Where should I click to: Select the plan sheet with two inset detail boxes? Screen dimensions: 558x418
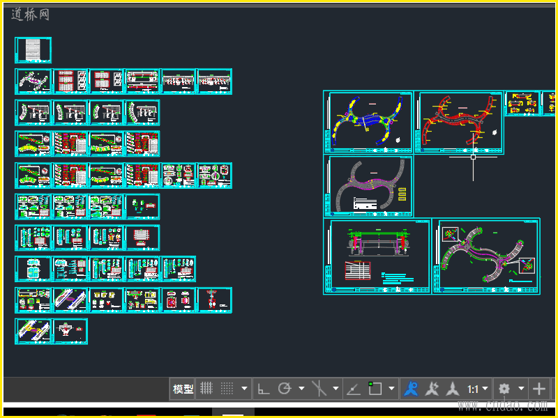(x=486, y=256)
